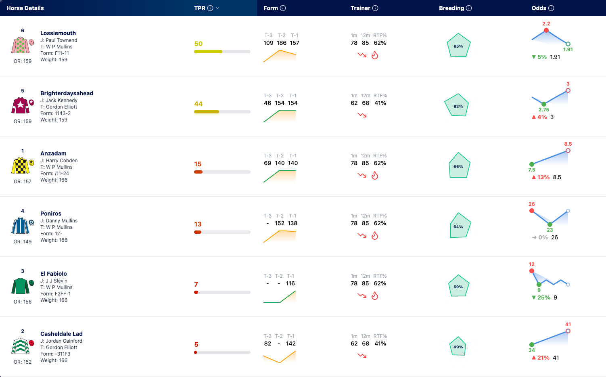Click the Trainer column info icon
Screen dimensions: 606x377
375,8
